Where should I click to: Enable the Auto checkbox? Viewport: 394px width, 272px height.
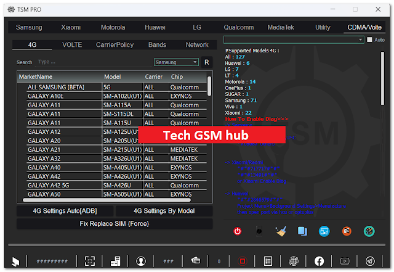click(x=369, y=40)
